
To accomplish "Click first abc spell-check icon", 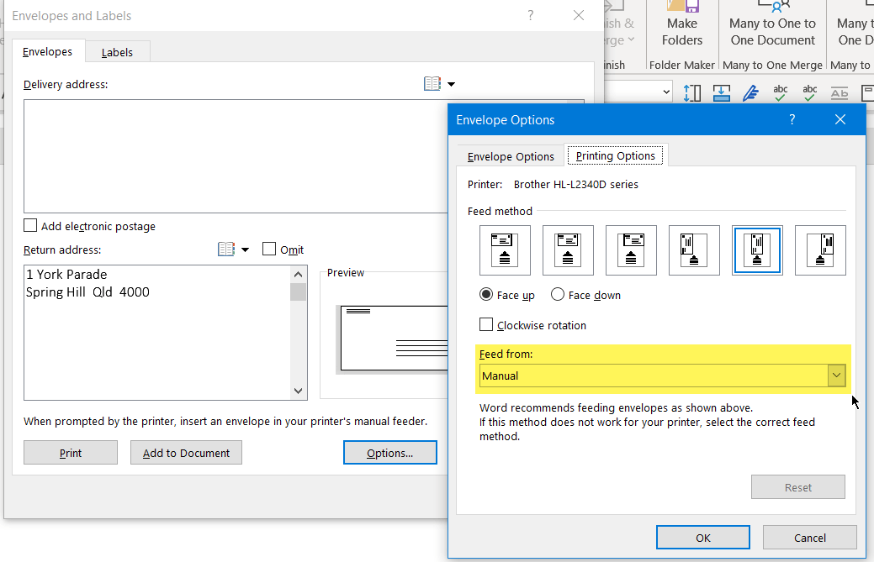I will (781, 92).
